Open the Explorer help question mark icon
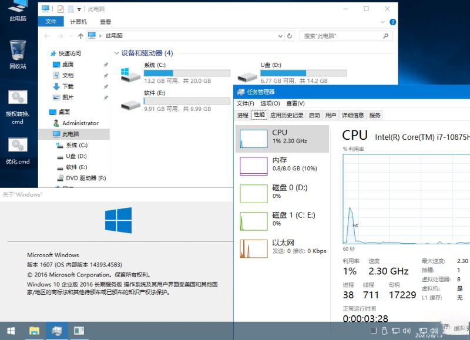 (392, 22)
